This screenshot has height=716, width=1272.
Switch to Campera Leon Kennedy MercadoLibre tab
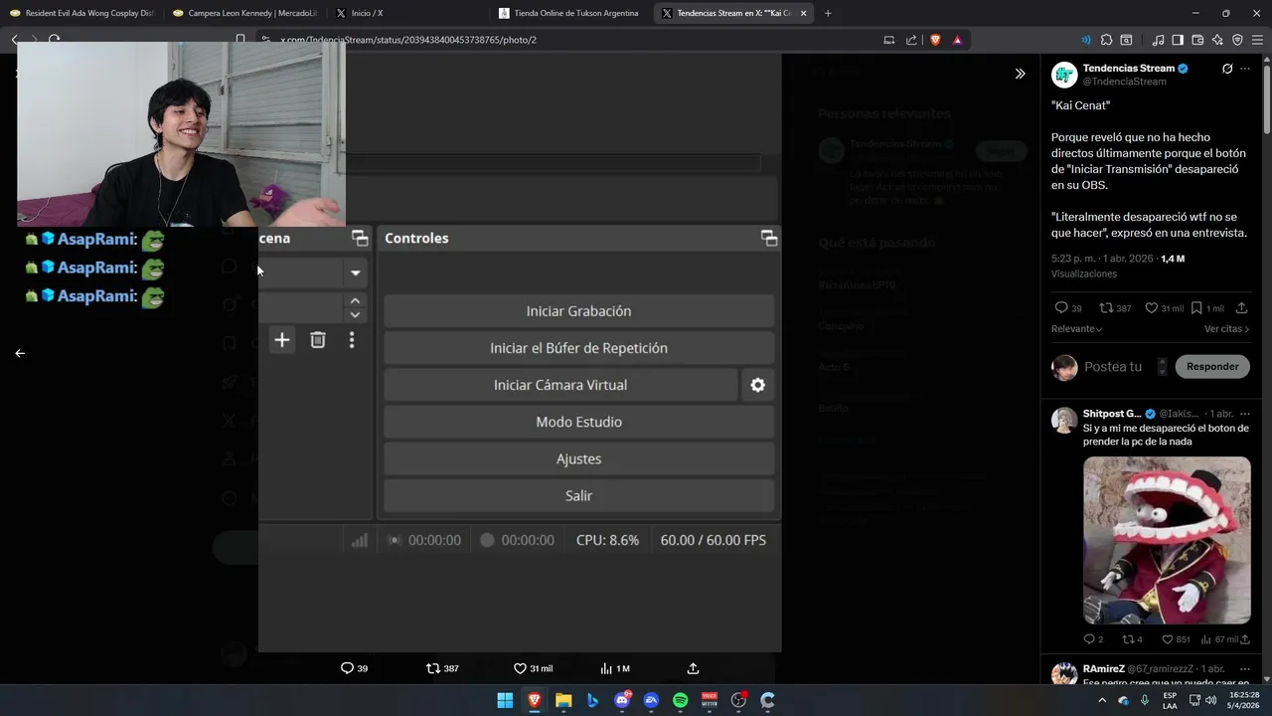point(244,13)
